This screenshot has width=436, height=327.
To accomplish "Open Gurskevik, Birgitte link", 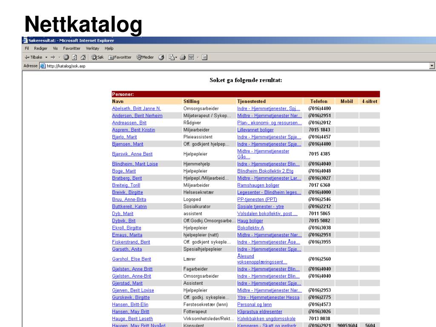I will [x=131, y=298].
